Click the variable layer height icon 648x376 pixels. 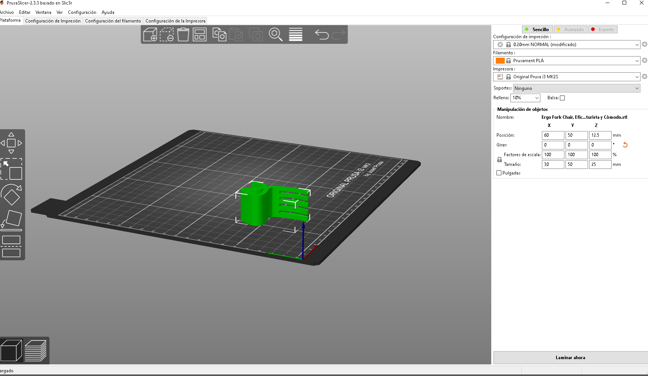[x=295, y=34]
